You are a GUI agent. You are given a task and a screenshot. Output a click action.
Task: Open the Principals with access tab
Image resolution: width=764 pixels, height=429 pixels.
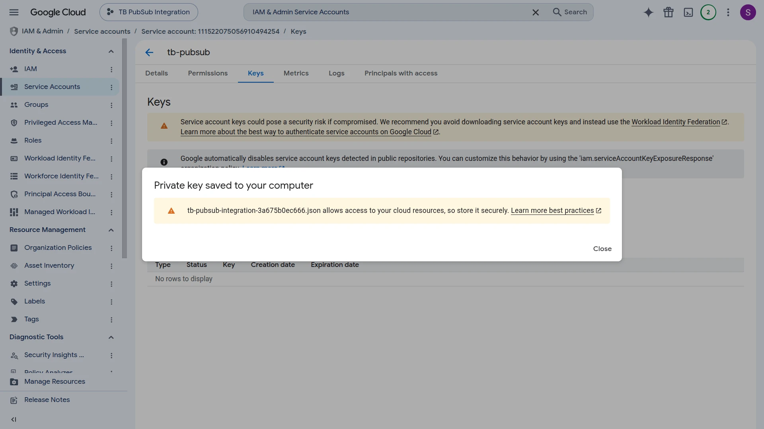point(401,73)
